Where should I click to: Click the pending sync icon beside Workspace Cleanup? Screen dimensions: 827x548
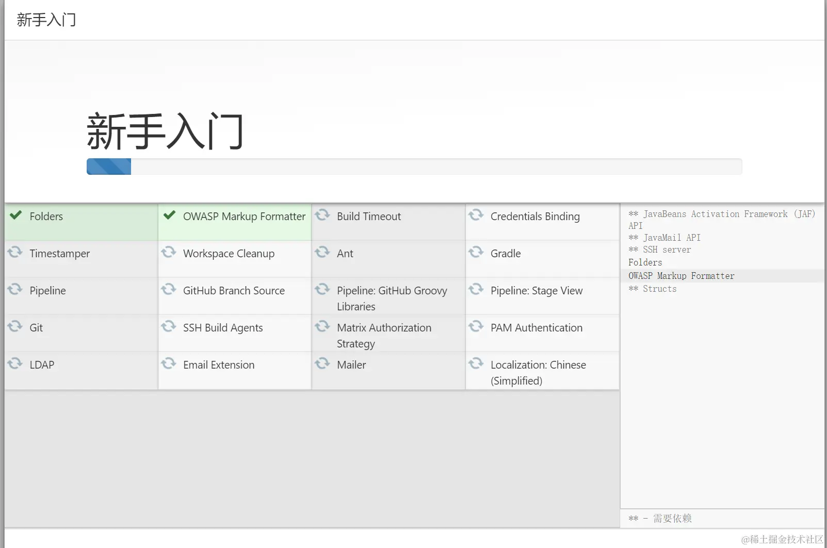pyautogui.click(x=169, y=252)
